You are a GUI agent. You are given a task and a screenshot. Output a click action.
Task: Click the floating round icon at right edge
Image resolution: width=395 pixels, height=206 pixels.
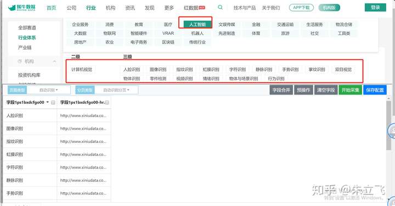392,131
